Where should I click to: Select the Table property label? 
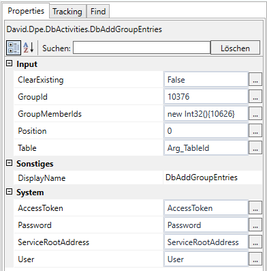coord(27,148)
